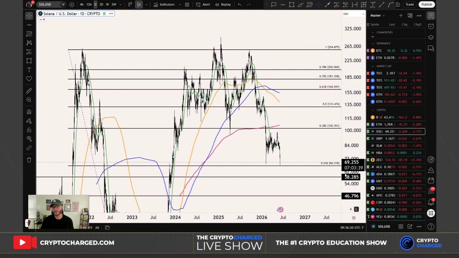459x258 pixels.
Task: Collapse the CRYPTO watchlist section
Action: tap(373, 110)
